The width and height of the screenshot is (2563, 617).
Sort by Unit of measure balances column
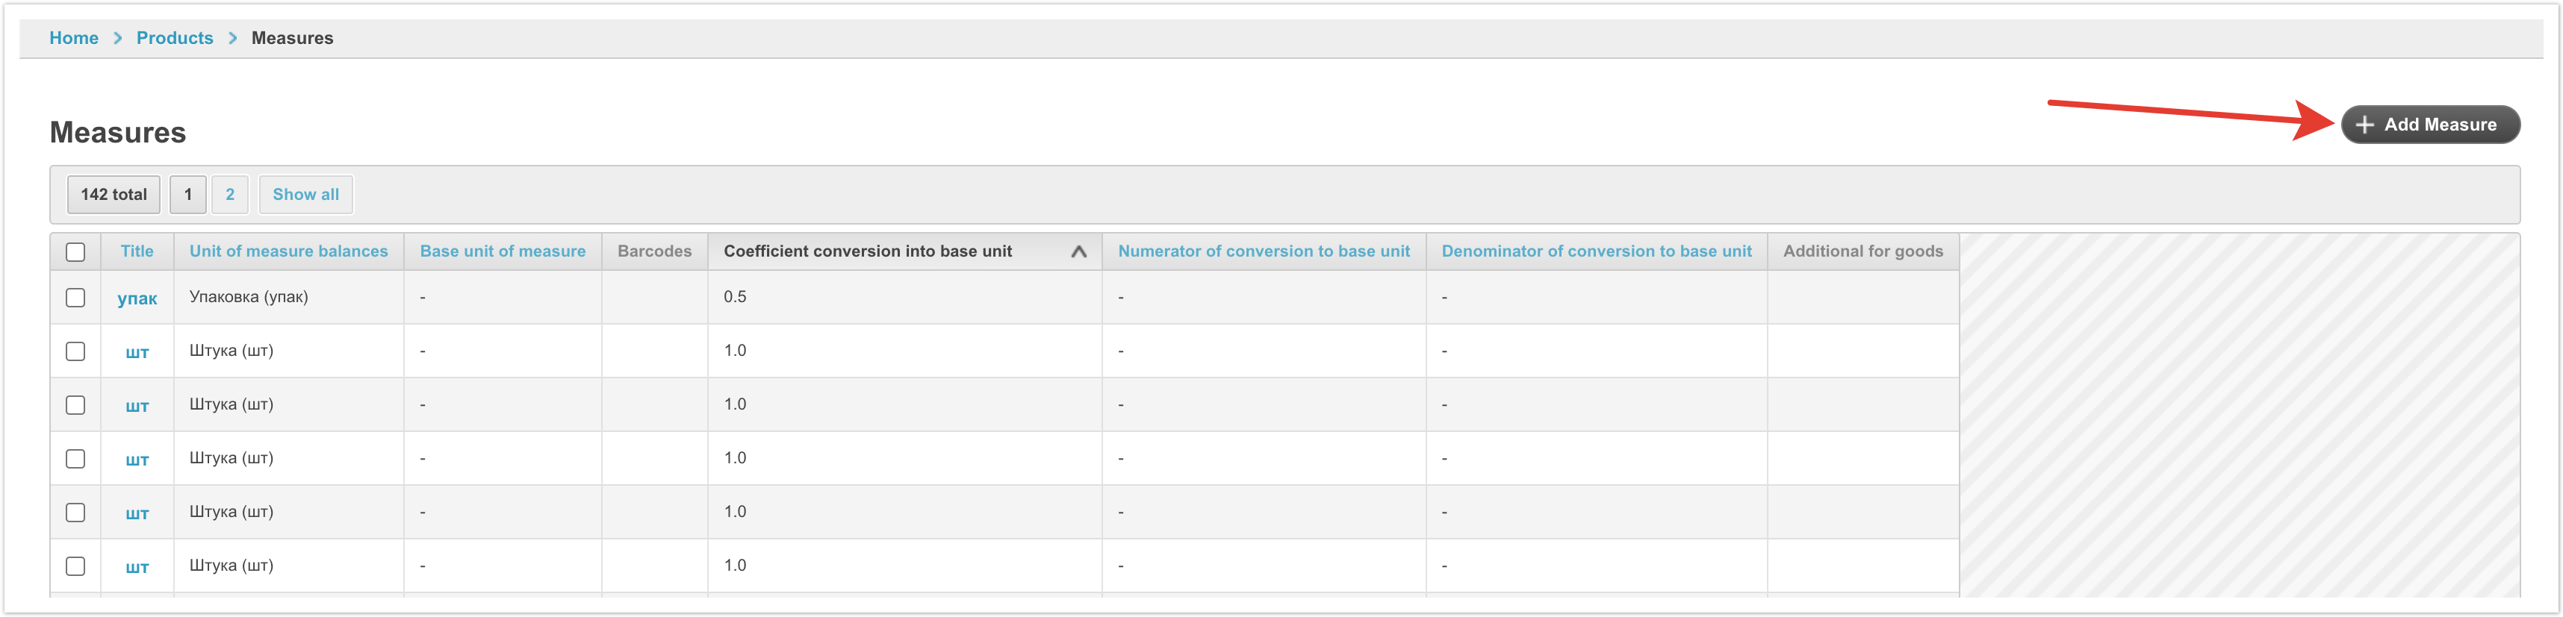[288, 251]
